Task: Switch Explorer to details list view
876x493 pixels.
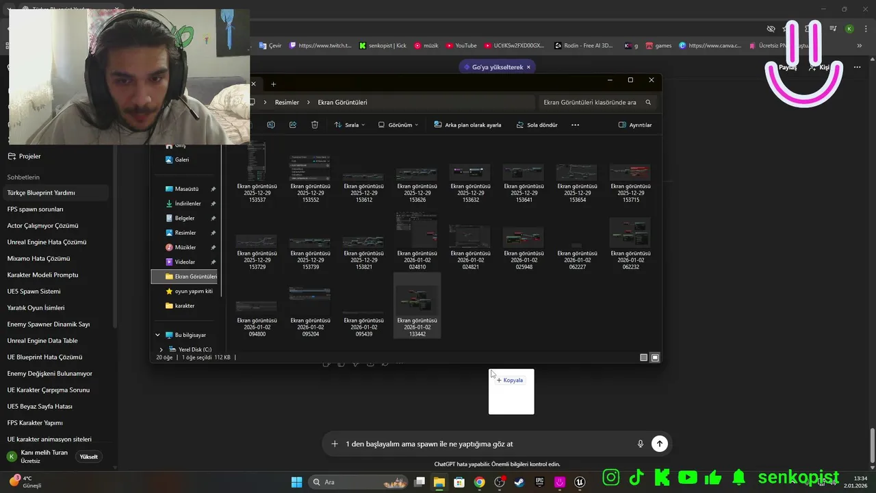Action: click(643, 357)
